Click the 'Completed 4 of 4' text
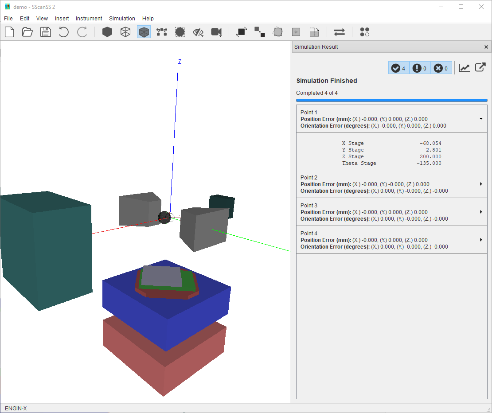 point(317,93)
